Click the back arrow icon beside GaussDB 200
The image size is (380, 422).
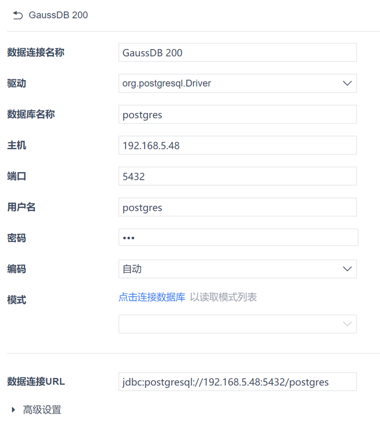pyautogui.click(x=18, y=15)
